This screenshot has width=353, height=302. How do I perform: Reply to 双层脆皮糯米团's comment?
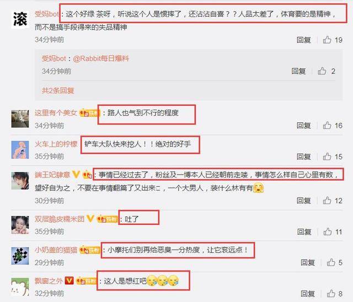click(x=304, y=231)
